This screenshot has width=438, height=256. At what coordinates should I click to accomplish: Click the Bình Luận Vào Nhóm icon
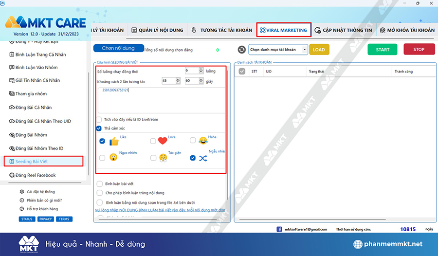click(x=12, y=67)
